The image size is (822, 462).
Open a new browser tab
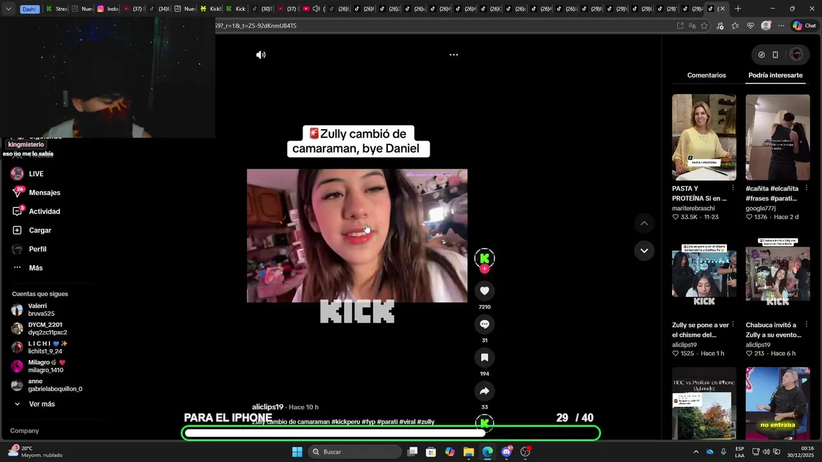tap(738, 8)
